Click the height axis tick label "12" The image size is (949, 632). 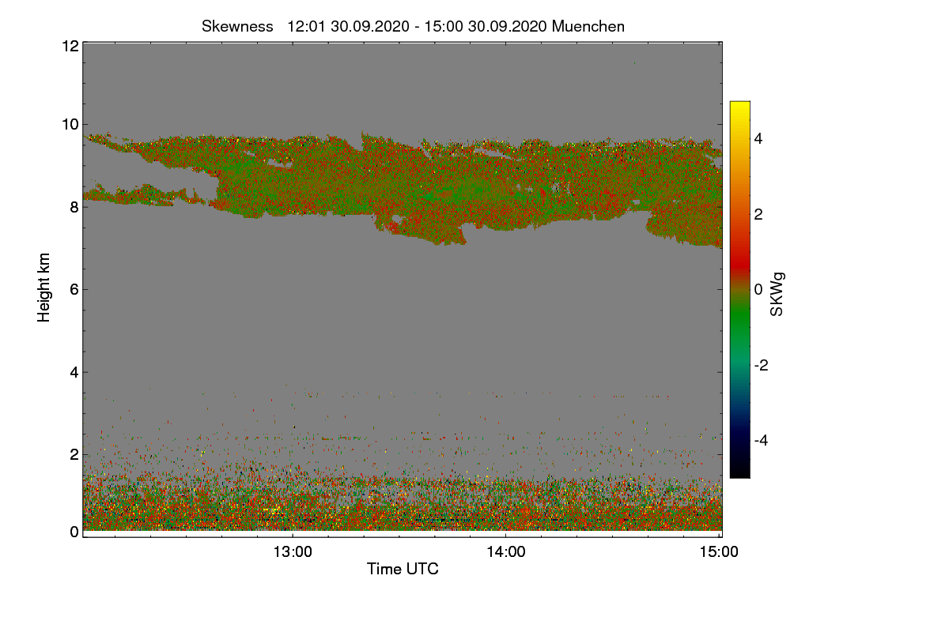(70, 46)
